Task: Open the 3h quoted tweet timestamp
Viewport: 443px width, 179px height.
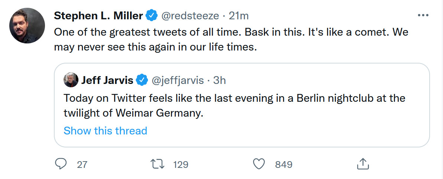Action: 219,79
